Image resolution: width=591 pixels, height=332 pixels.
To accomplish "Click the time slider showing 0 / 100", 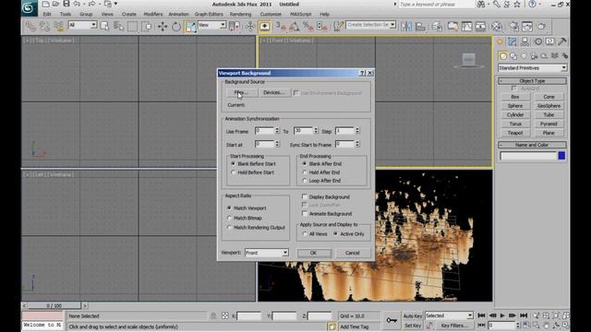I will pos(54,305).
